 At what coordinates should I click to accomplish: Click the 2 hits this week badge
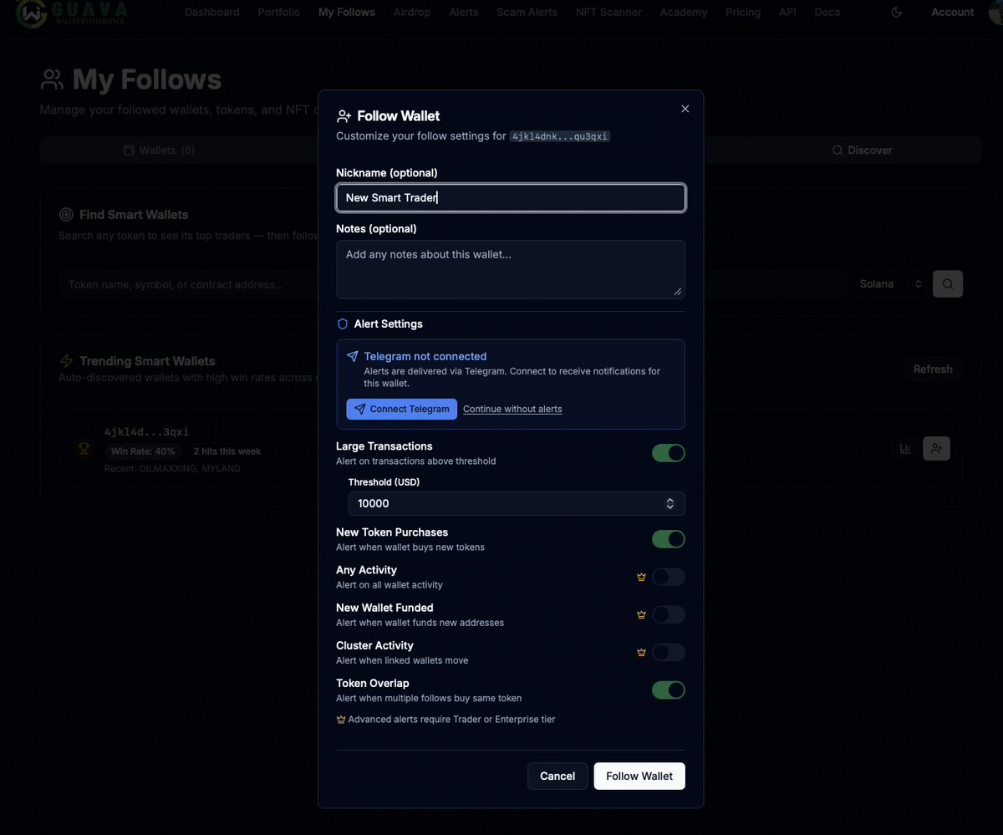[x=227, y=451]
